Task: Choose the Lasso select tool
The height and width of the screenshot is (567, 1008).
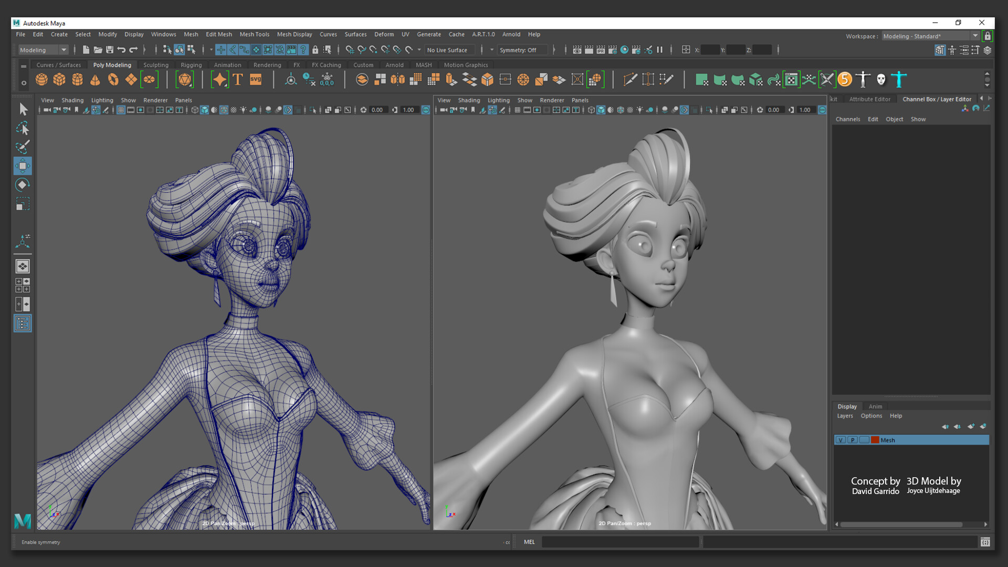Action: point(23,128)
